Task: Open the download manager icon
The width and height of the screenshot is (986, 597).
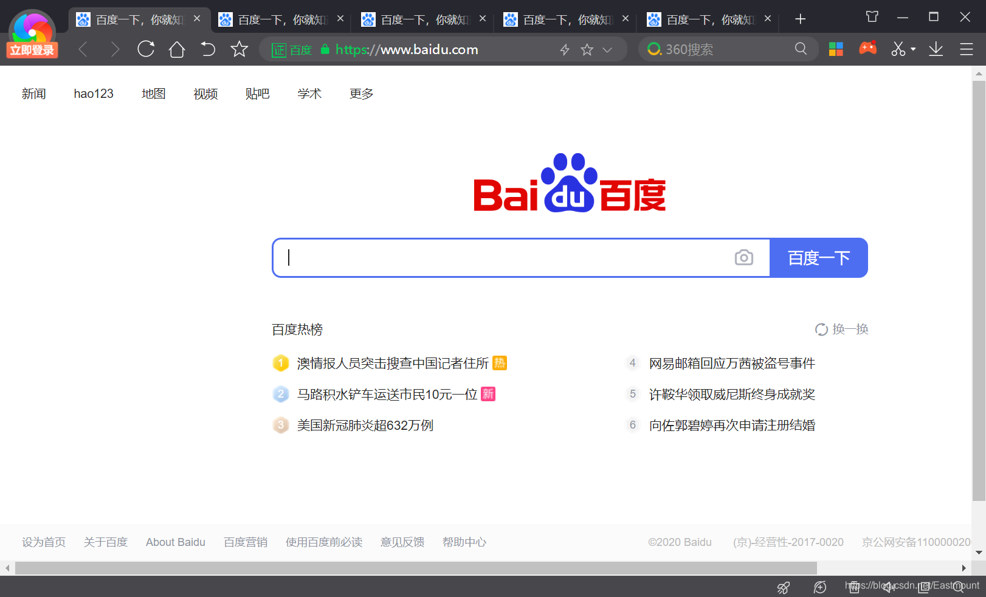Action: tap(936, 49)
